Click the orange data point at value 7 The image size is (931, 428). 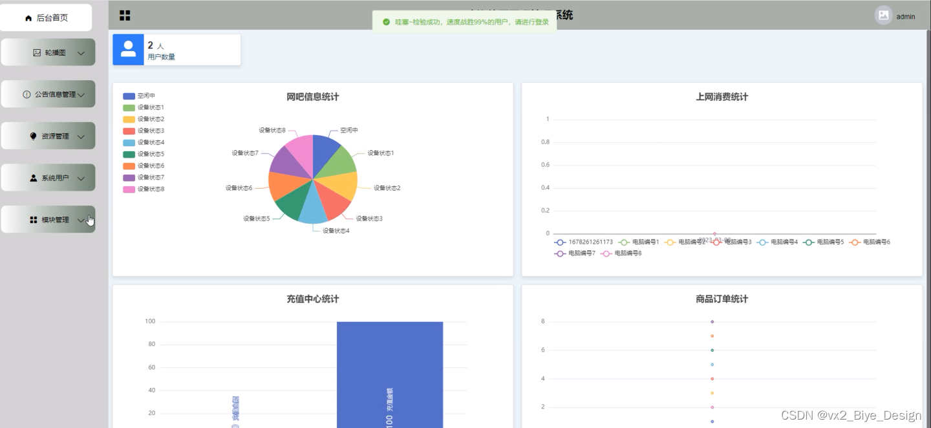click(x=712, y=336)
